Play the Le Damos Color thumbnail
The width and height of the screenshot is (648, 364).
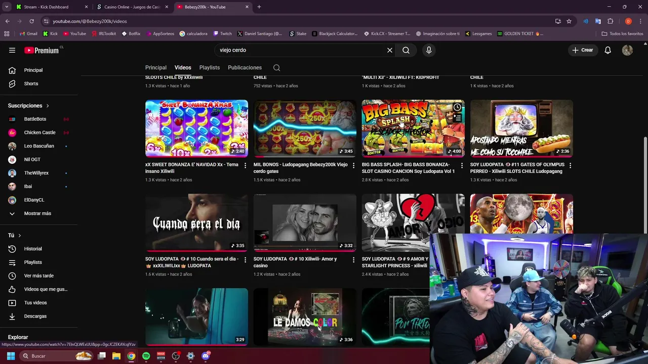(x=305, y=316)
